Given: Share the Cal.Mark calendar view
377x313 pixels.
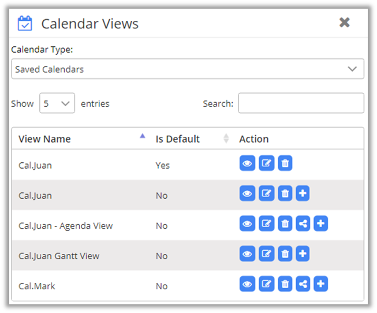Looking at the screenshot, I should 303,284.
